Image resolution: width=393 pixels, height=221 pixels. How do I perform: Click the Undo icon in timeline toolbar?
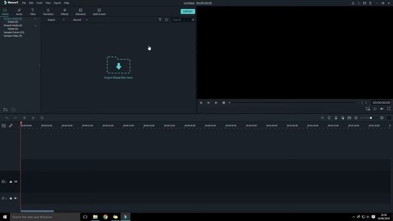(x=7, y=118)
